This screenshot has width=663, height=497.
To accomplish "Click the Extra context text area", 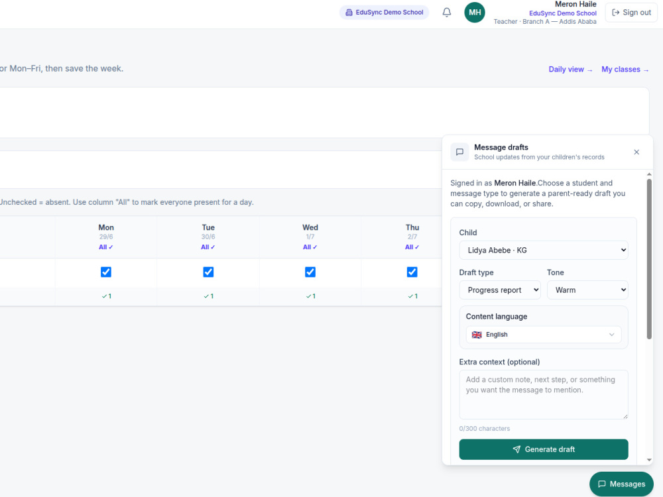I will click(x=544, y=395).
